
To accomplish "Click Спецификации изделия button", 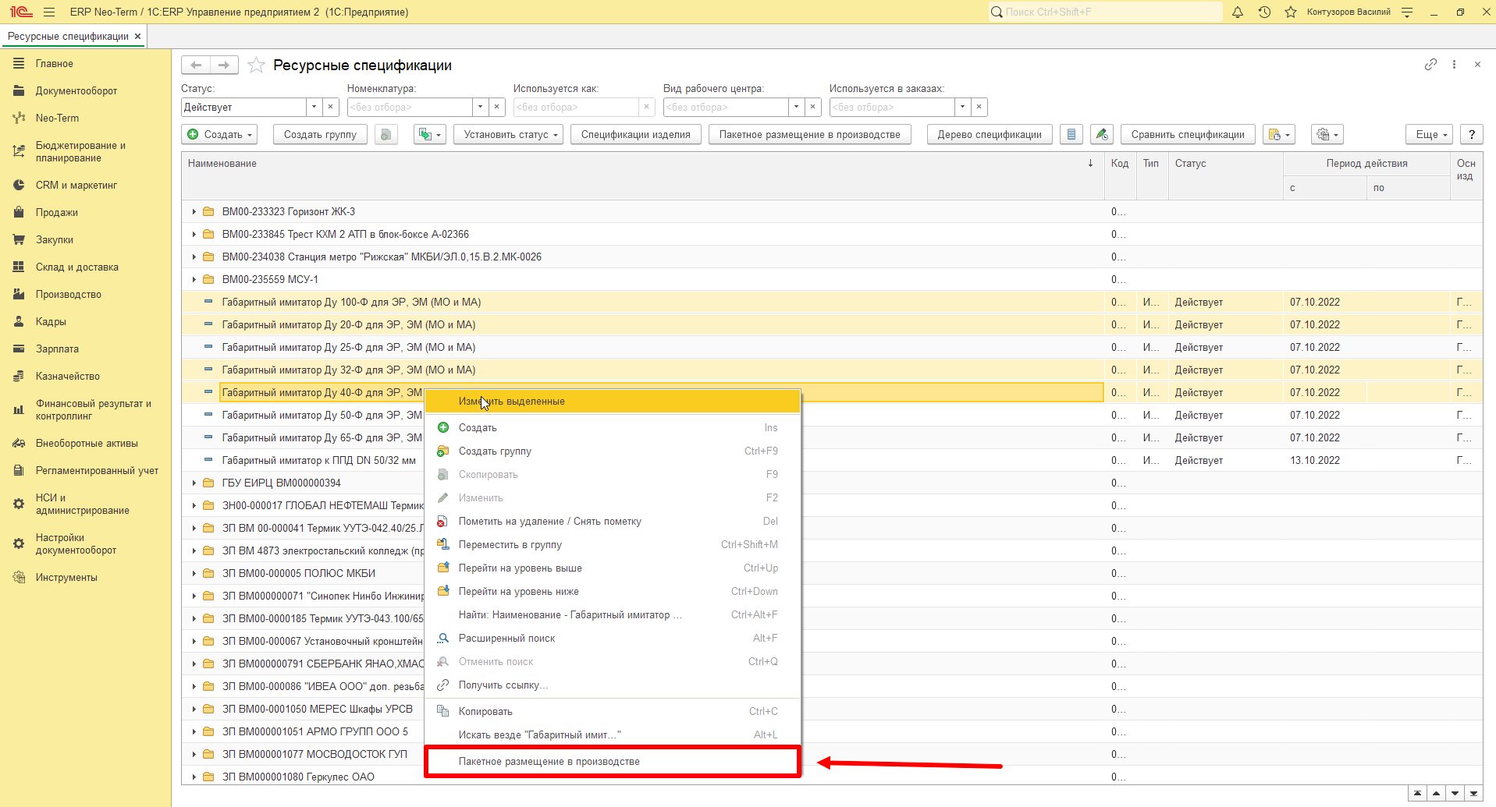I will point(635,135).
